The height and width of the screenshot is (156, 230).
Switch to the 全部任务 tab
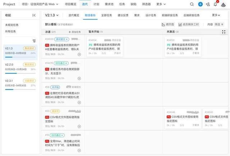[x=106, y=15]
